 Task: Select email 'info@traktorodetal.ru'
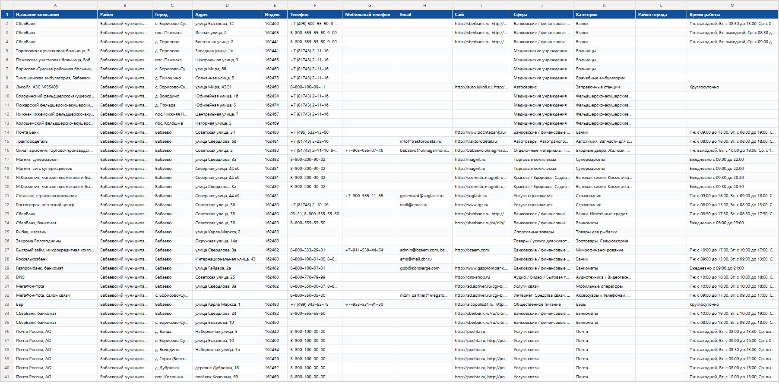tap(424, 141)
